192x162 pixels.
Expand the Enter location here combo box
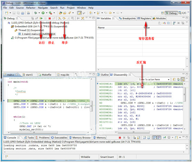tap(169, 79)
